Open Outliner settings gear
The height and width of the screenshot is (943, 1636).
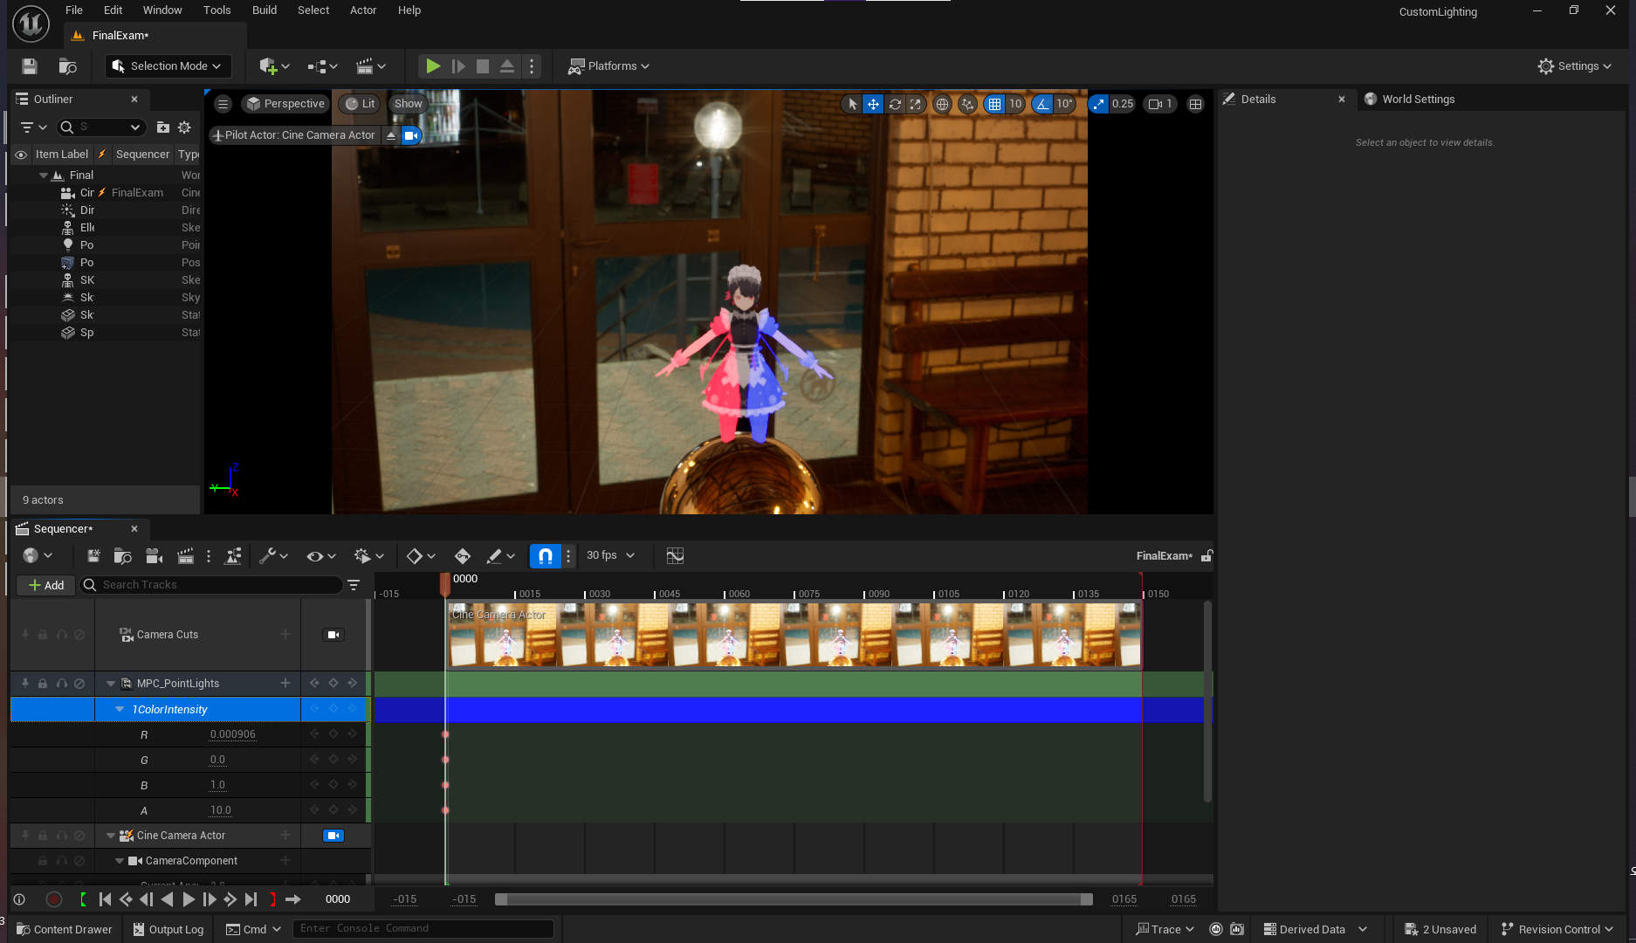[x=184, y=127]
